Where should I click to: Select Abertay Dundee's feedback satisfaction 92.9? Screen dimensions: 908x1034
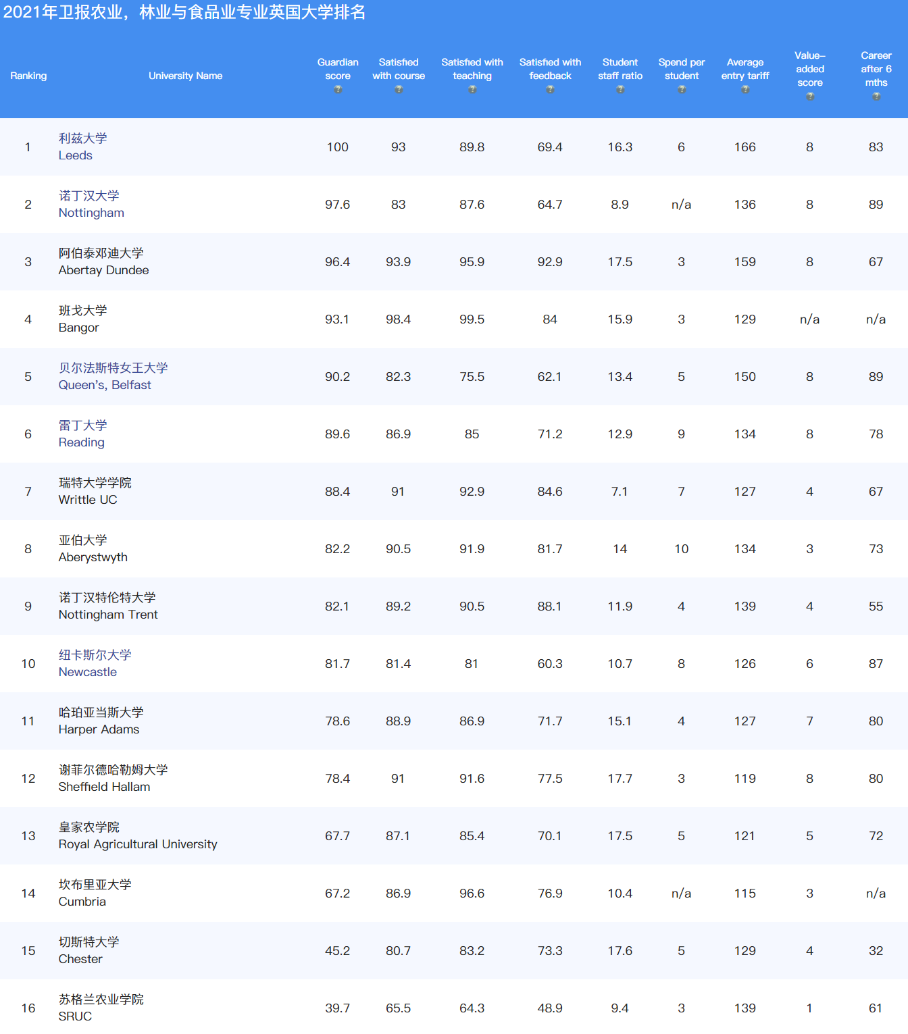(550, 262)
